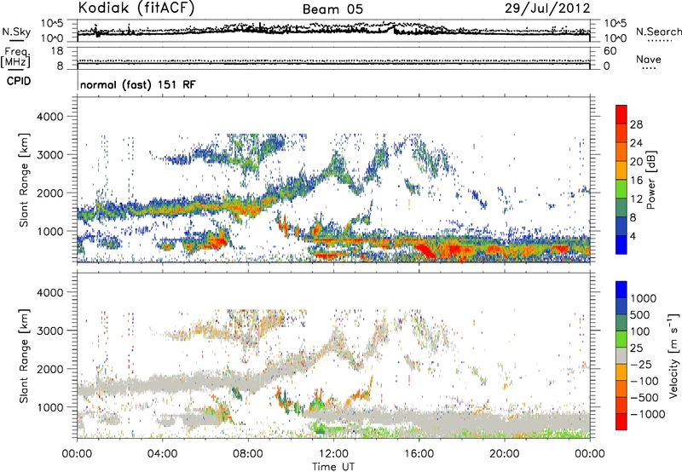This screenshot has height=472, width=682.
Task: Click the 'normal (fast) 151 RF' mode text
Action: coord(138,84)
